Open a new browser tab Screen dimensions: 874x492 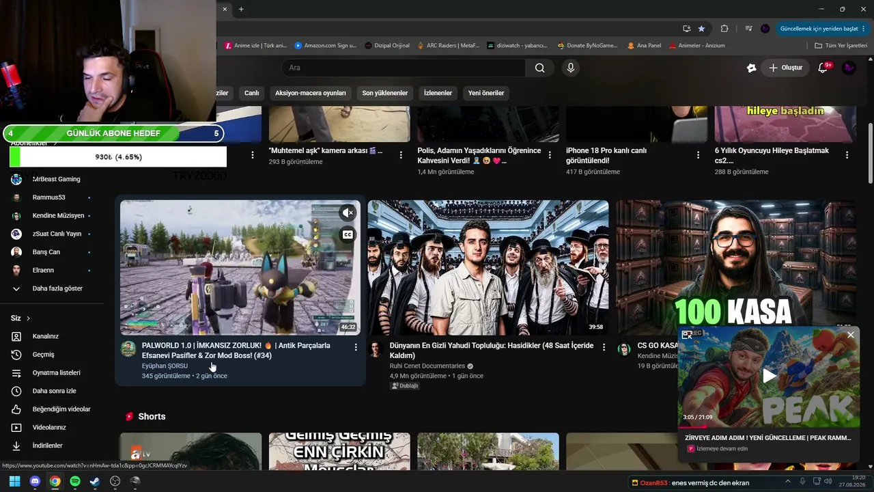click(x=241, y=9)
